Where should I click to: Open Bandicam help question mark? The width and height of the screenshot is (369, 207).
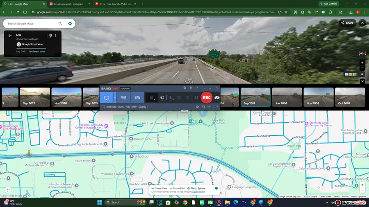tap(197, 88)
